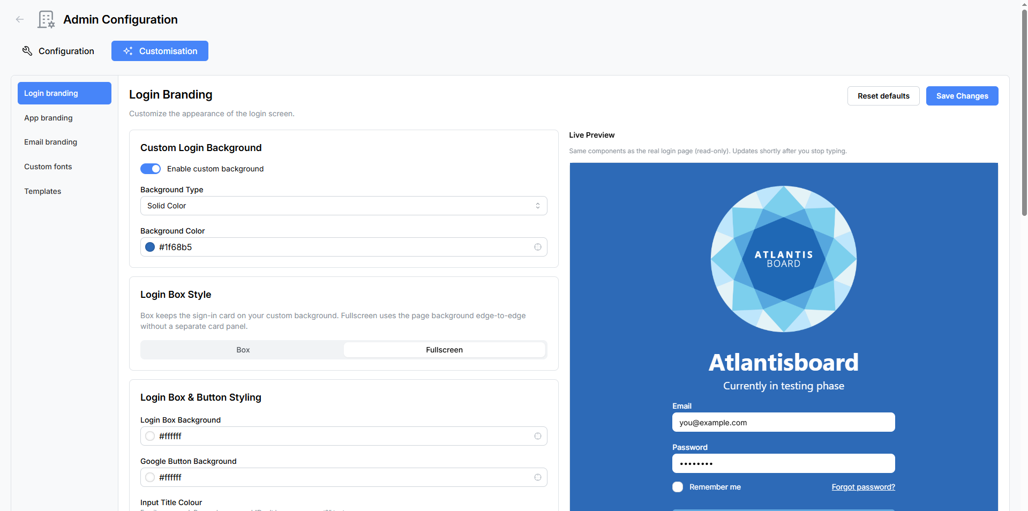Viewport: 1028px width, 511px height.
Task: Switch to the Customisation tab
Action: [x=160, y=51]
